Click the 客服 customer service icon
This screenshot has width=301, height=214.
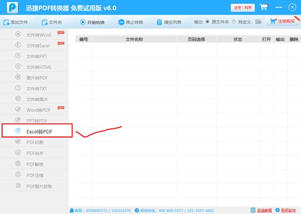click(x=72, y=211)
